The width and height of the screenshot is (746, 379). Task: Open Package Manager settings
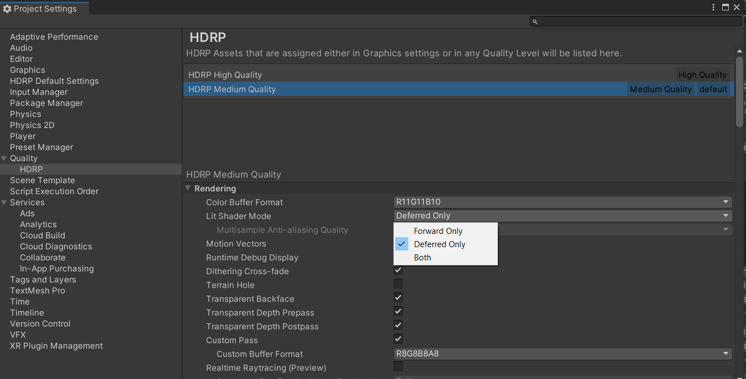click(x=46, y=103)
